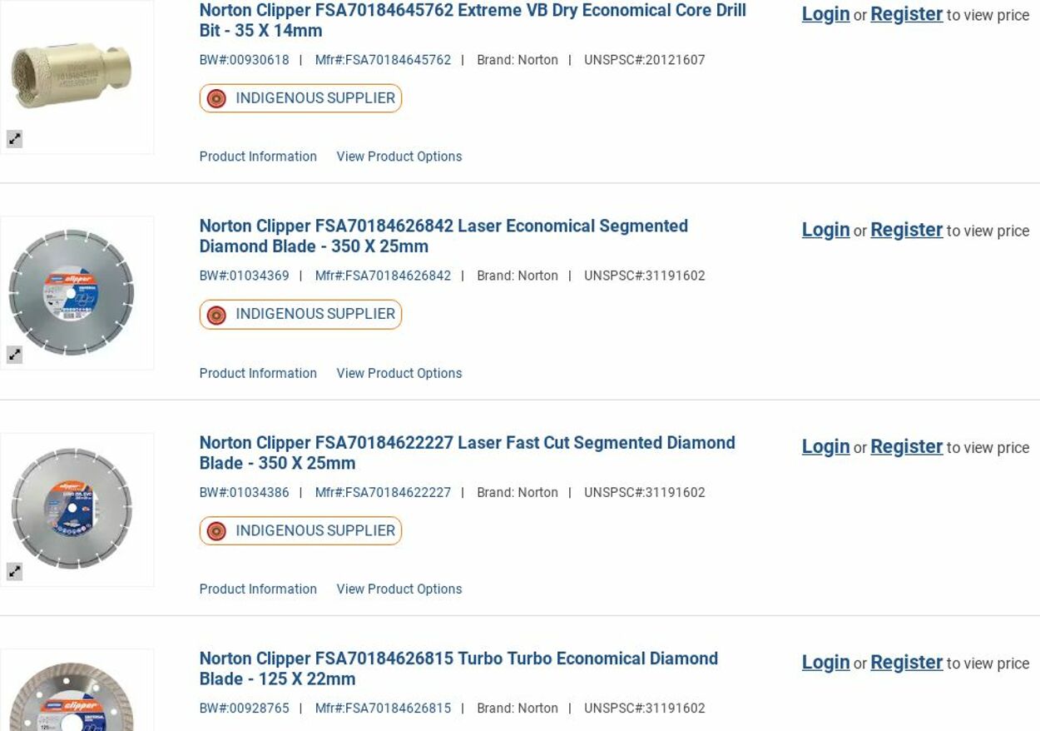Click Login link beside the core drill bit
1040x731 pixels.
825,14
